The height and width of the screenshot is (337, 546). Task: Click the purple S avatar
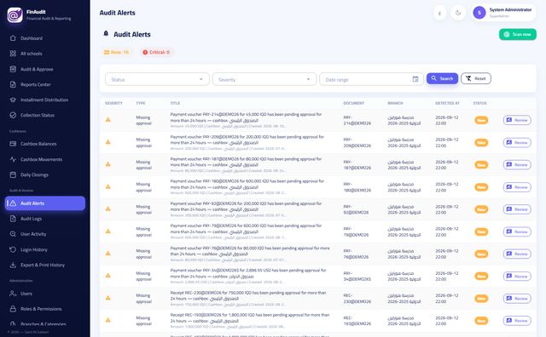[479, 13]
